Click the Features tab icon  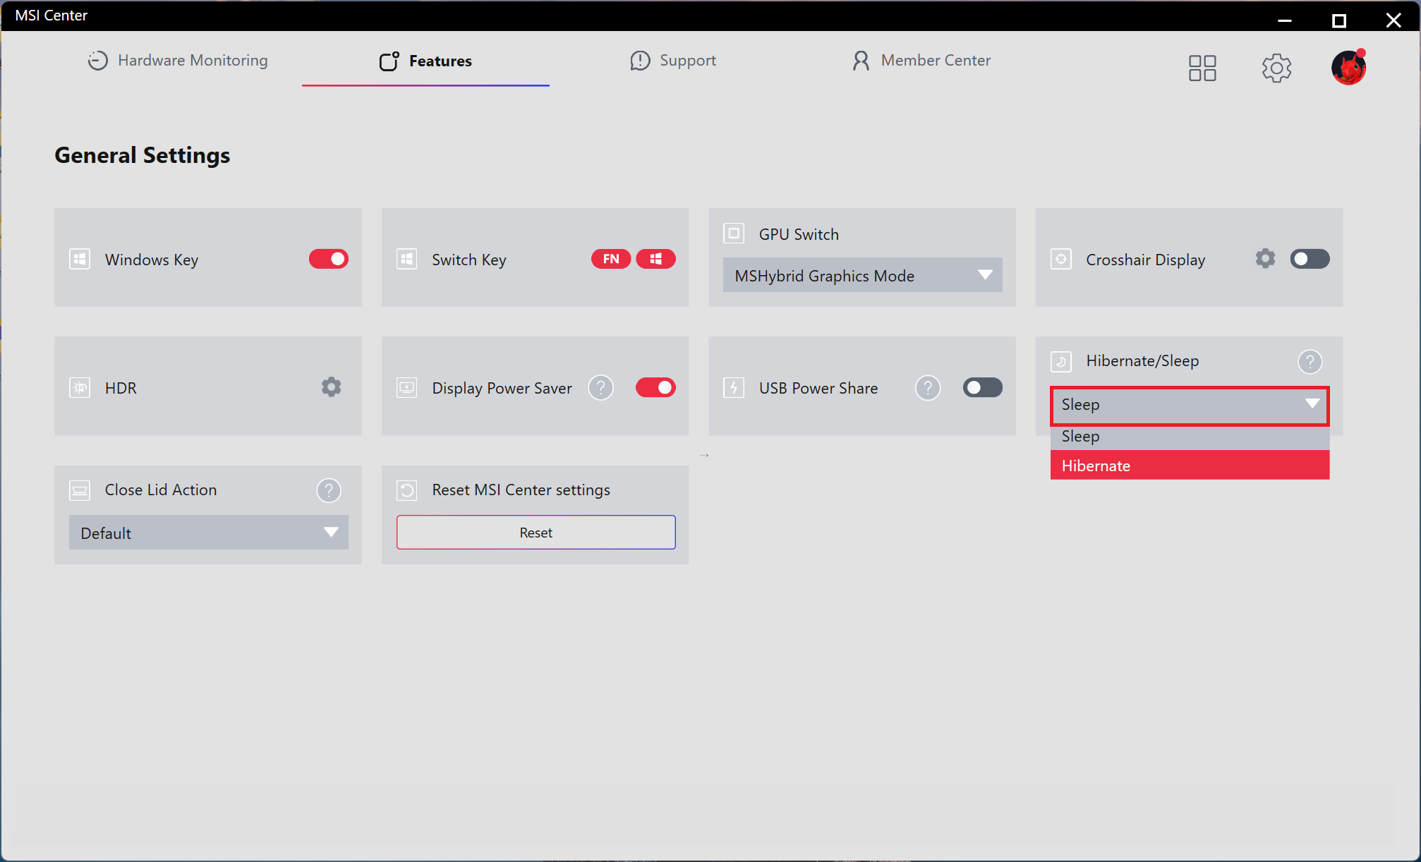pyautogui.click(x=389, y=61)
